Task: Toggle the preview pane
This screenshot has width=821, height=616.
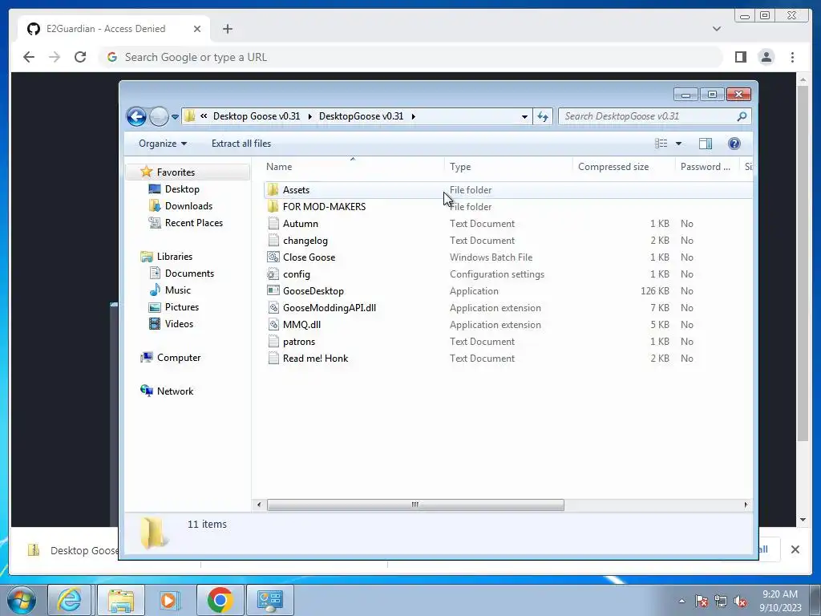Action: coord(706,144)
